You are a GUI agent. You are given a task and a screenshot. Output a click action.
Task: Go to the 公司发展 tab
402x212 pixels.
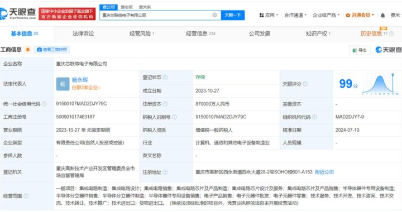[260, 34]
